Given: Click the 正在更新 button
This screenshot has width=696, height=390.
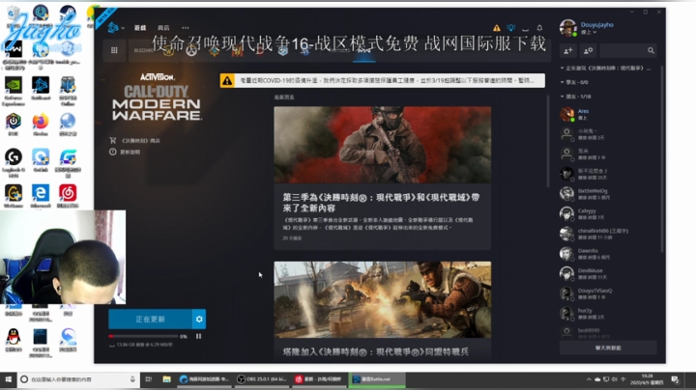Looking at the screenshot, I should (150, 320).
